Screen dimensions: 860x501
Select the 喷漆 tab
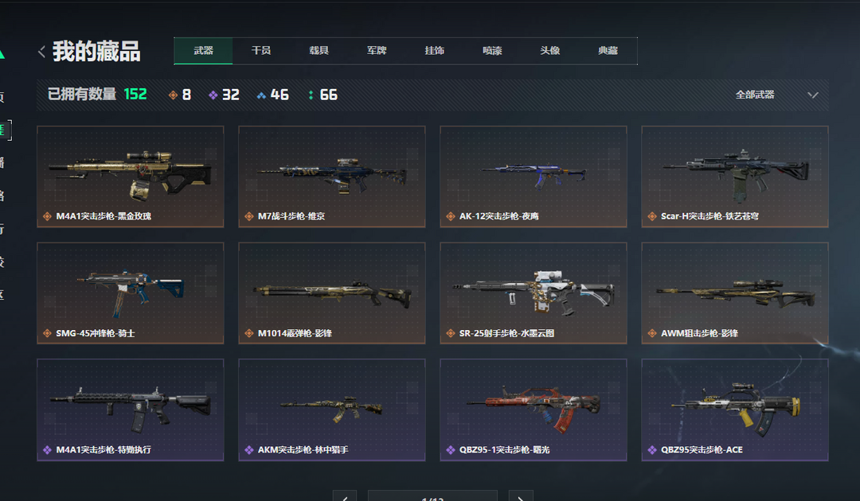(x=493, y=50)
